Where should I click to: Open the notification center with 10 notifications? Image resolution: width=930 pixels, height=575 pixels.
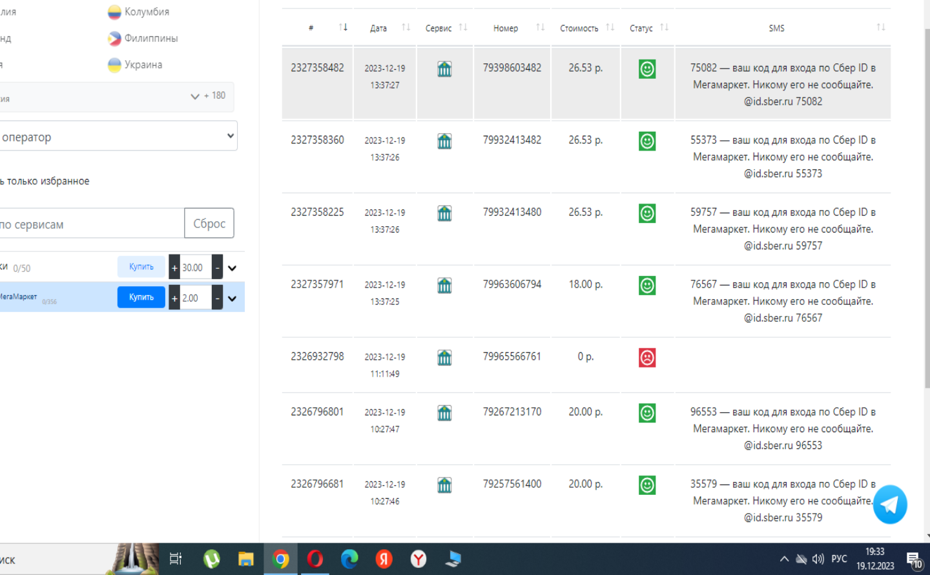914,560
